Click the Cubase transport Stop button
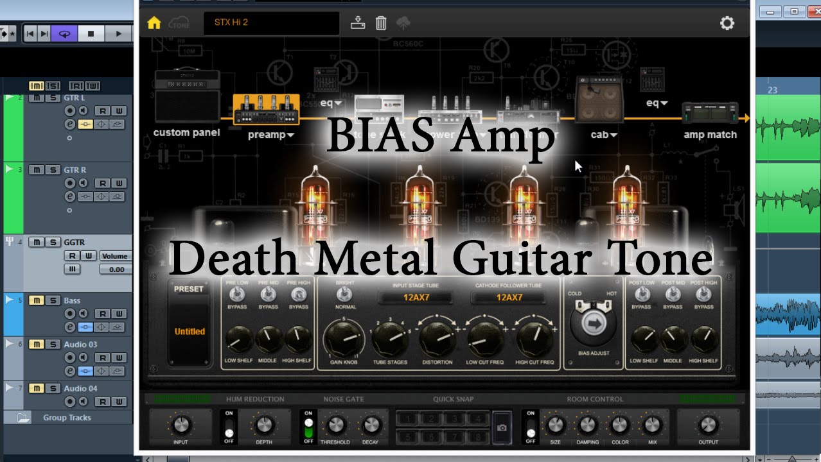 (x=91, y=33)
